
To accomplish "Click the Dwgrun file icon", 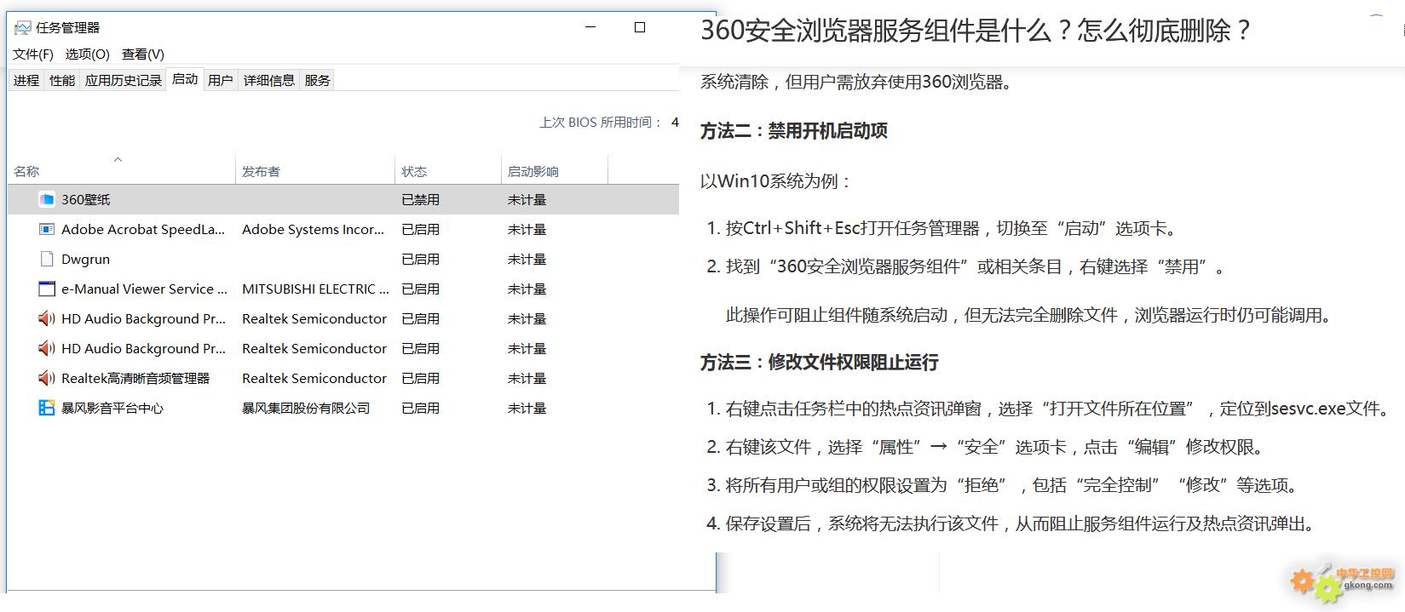I will click(47, 260).
